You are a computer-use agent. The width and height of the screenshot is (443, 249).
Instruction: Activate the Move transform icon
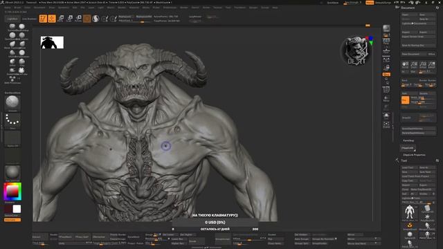click(x=61, y=19)
